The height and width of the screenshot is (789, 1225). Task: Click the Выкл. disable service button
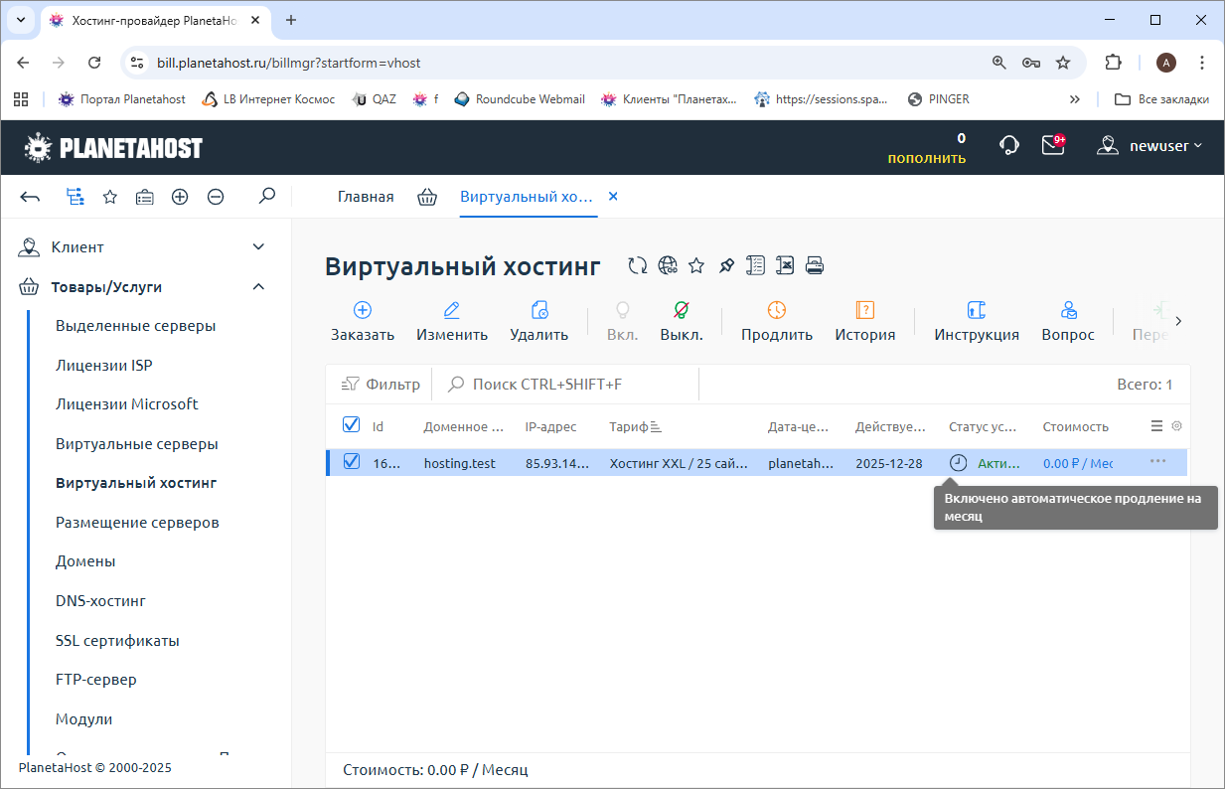[x=682, y=320]
